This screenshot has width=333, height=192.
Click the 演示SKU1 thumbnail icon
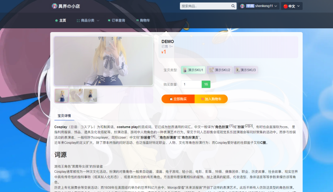click(x=185, y=70)
